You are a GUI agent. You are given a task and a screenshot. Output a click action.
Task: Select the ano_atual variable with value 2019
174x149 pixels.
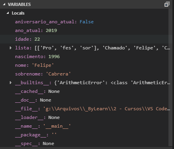point(84,30)
